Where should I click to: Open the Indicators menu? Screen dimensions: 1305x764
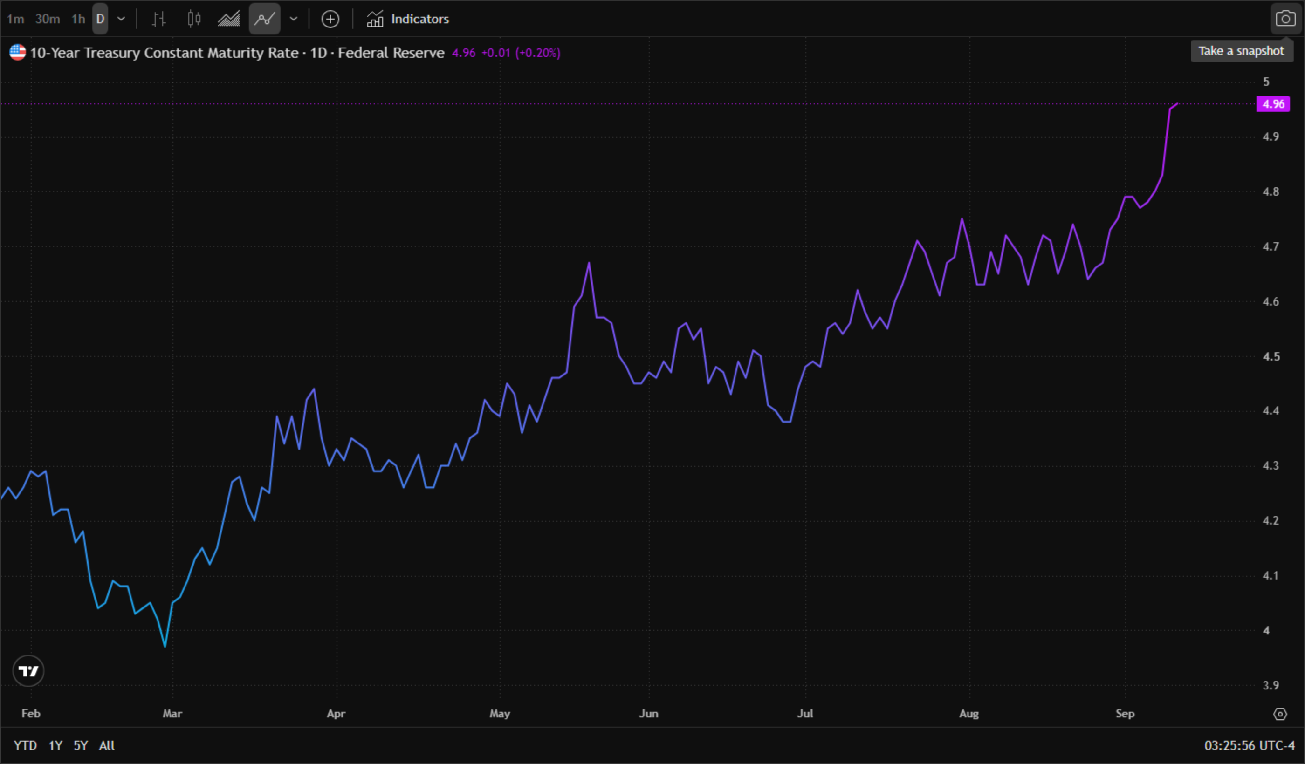pos(408,19)
